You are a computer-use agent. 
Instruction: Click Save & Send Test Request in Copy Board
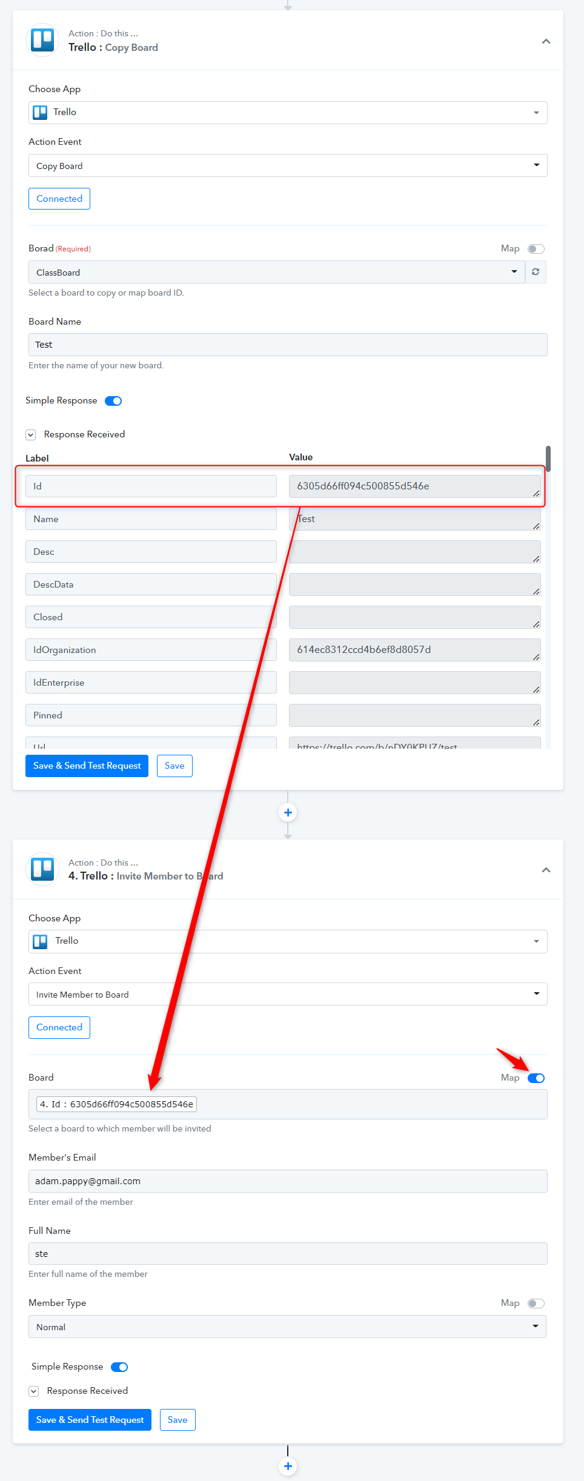(87, 766)
